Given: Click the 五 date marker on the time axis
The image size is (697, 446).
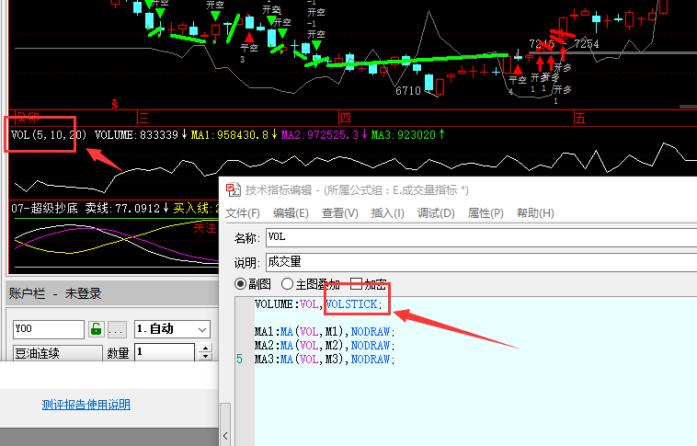Looking at the screenshot, I should [580, 119].
